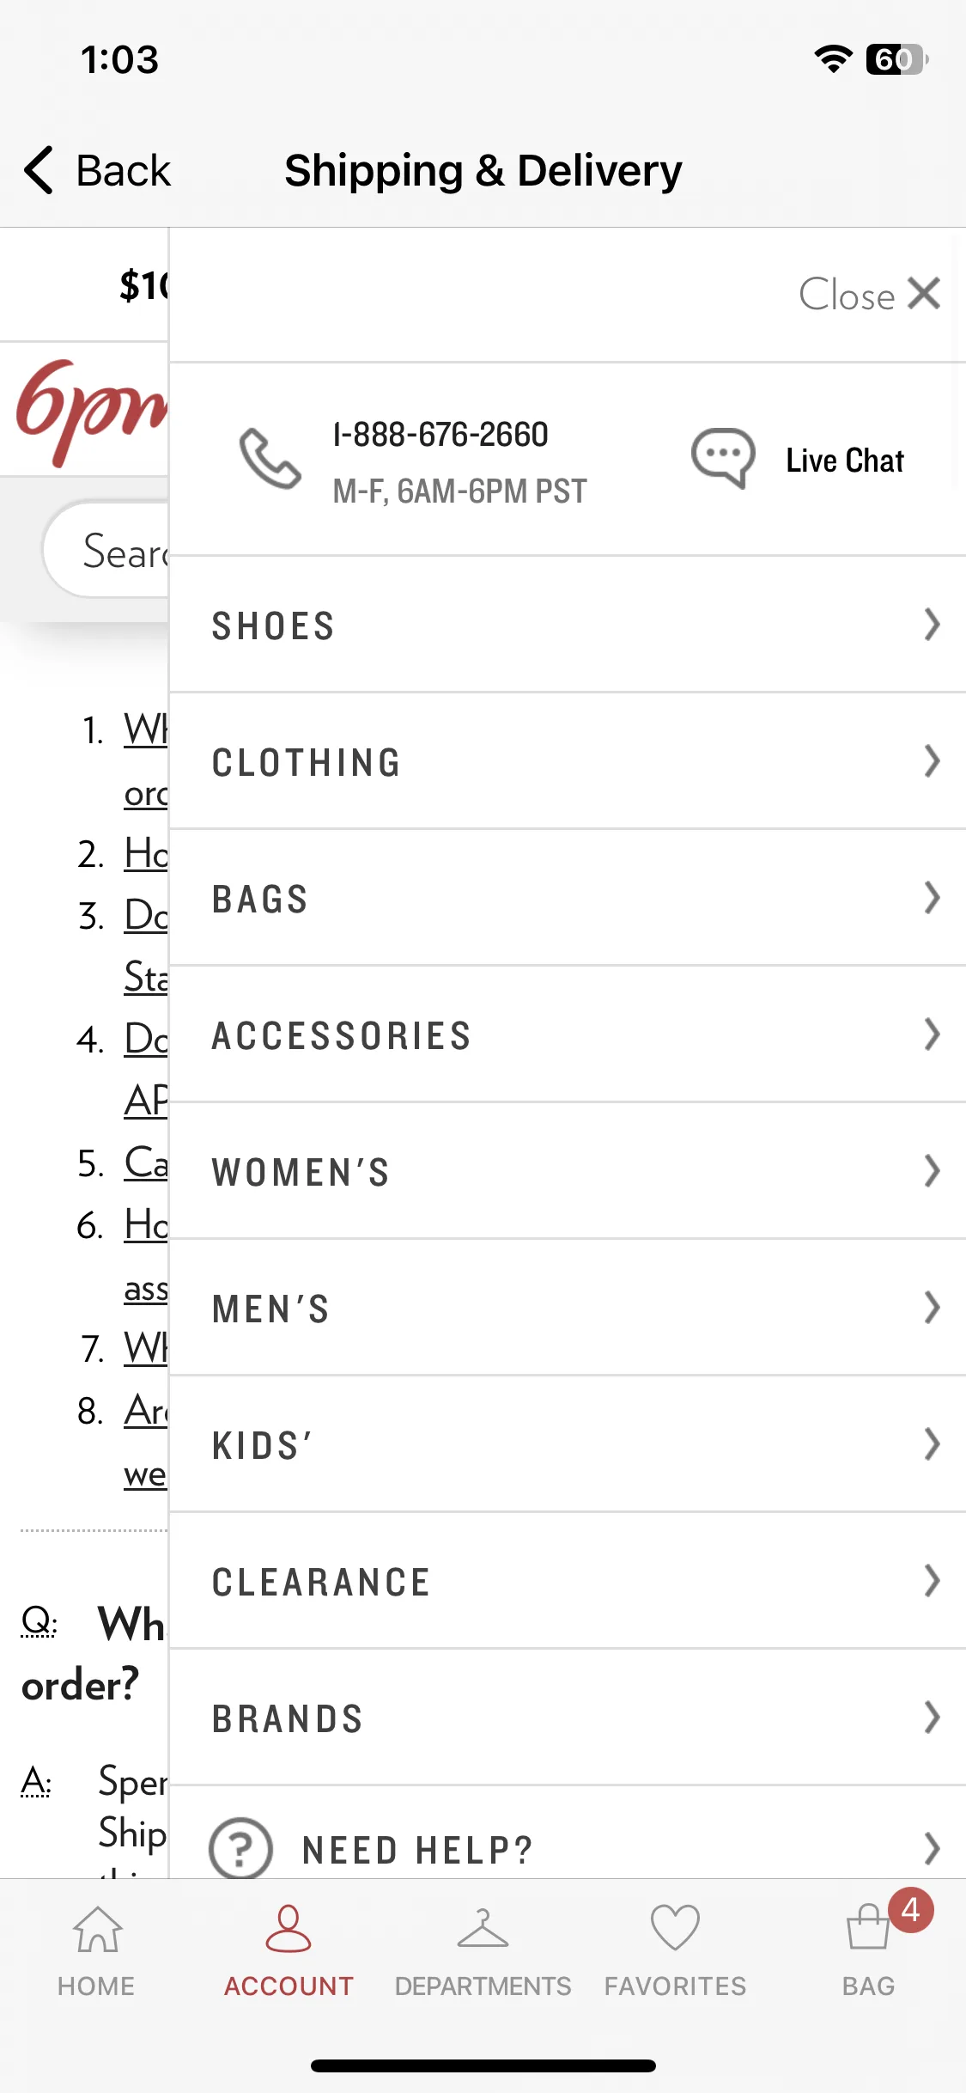966x2093 pixels.
Task: Close the side menu panel
Action: click(x=870, y=294)
